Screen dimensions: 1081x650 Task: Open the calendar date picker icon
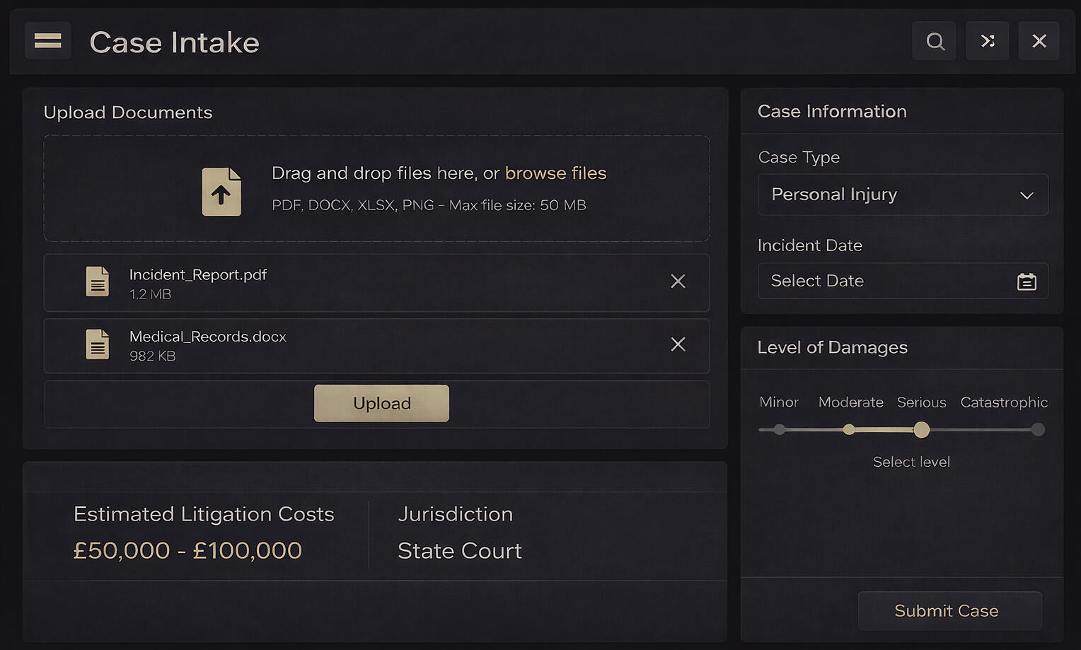(1027, 282)
